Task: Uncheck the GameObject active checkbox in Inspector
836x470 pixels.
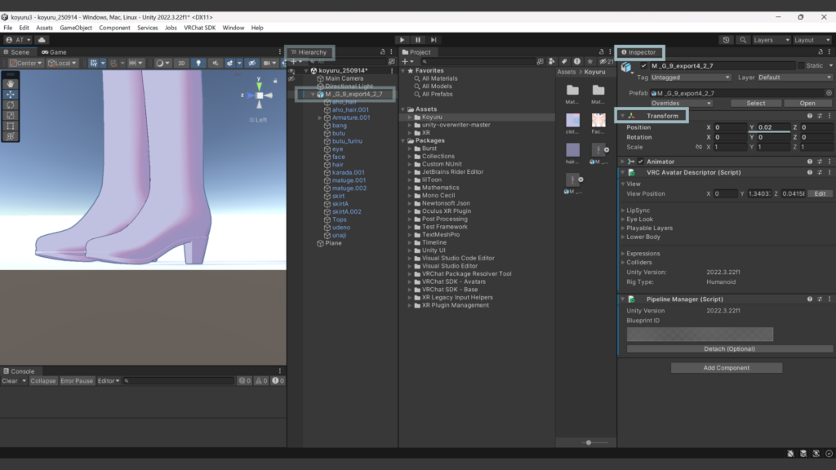Action: point(644,65)
